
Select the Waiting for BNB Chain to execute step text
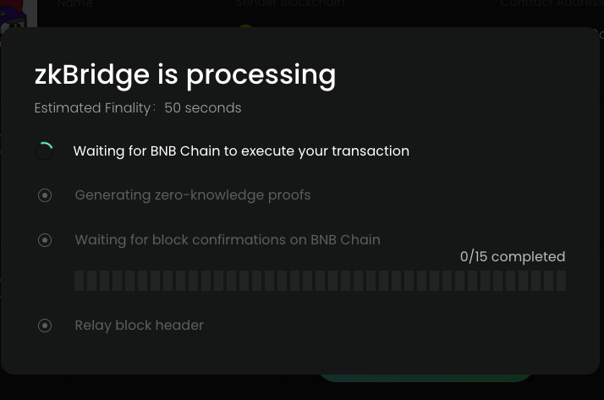click(241, 151)
